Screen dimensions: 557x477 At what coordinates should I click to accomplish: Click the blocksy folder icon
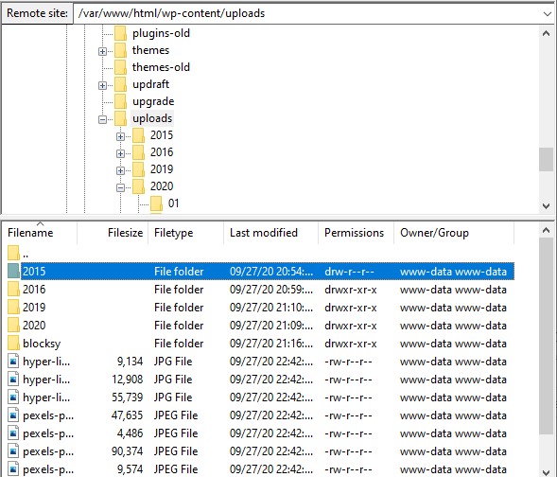pyautogui.click(x=13, y=343)
